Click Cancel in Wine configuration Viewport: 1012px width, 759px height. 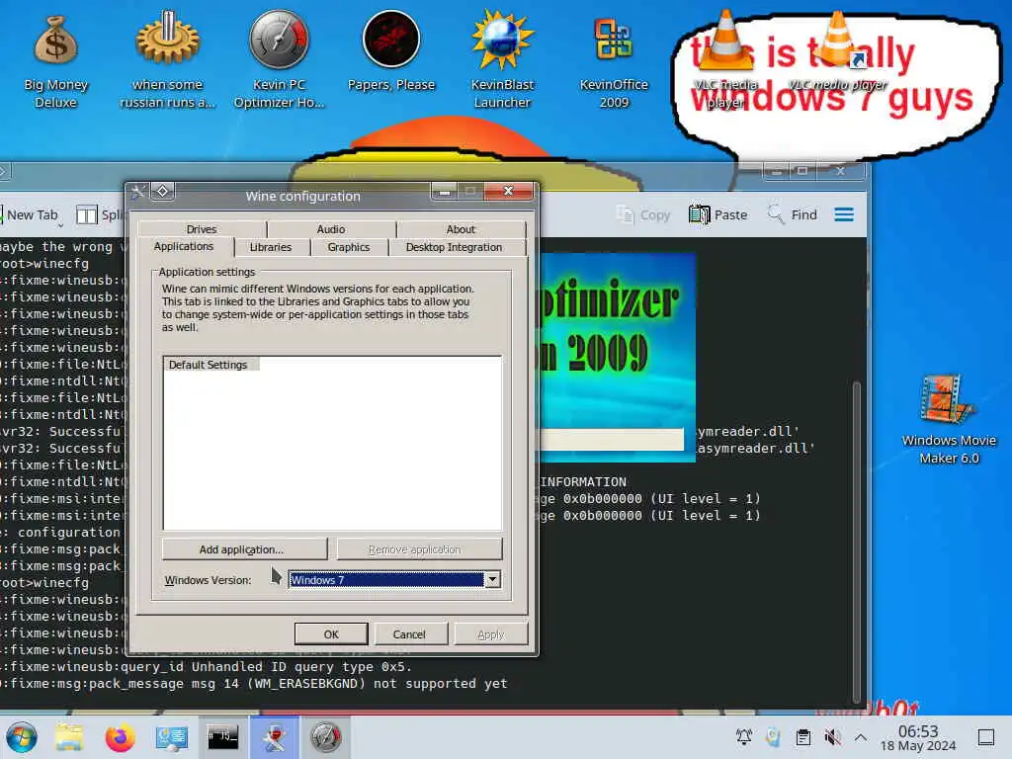410,634
